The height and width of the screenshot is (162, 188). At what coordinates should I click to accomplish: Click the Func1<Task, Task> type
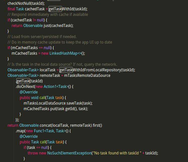[50, 131]
